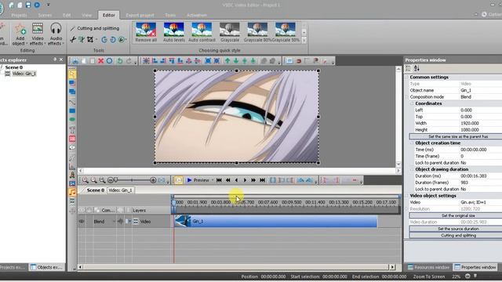This screenshot has width=502, height=282.
Task: Apply the Grayscale quick style
Action: pyautogui.click(x=230, y=32)
